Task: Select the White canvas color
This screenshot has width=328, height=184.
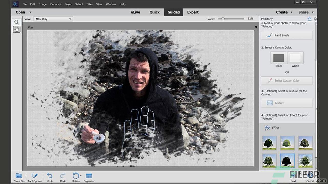Action: (x=295, y=58)
